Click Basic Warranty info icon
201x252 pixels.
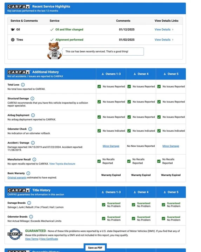point(28,173)
